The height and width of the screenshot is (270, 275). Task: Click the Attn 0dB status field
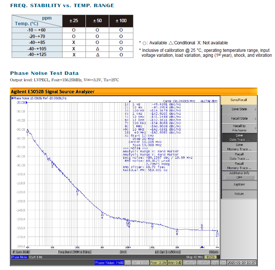click(175, 262)
